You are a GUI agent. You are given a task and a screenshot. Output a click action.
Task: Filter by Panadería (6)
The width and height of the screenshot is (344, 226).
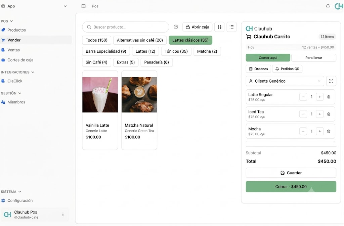click(157, 62)
